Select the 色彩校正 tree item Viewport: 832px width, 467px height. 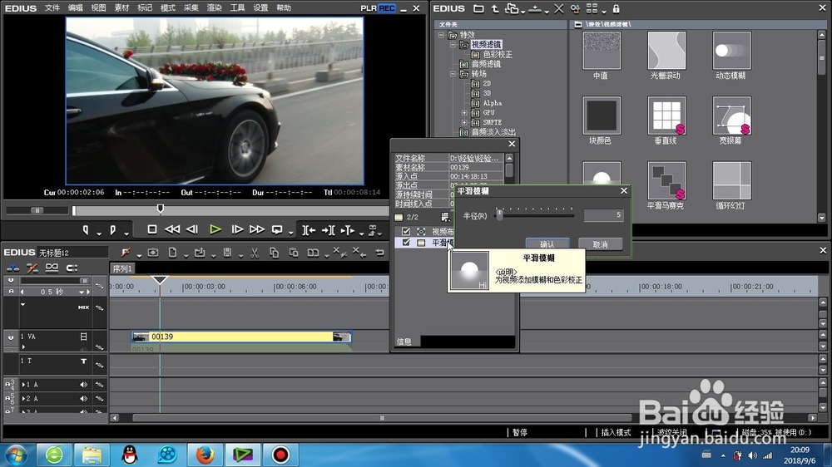click(x=498, y=55)
